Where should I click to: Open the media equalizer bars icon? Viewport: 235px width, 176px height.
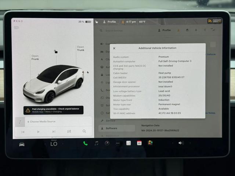pos(69,131)
